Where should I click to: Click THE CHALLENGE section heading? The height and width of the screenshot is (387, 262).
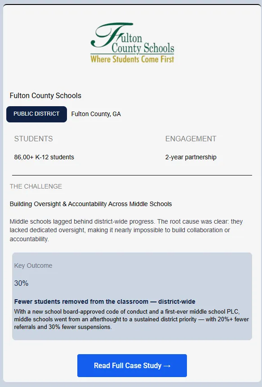[x=36, y=186]
